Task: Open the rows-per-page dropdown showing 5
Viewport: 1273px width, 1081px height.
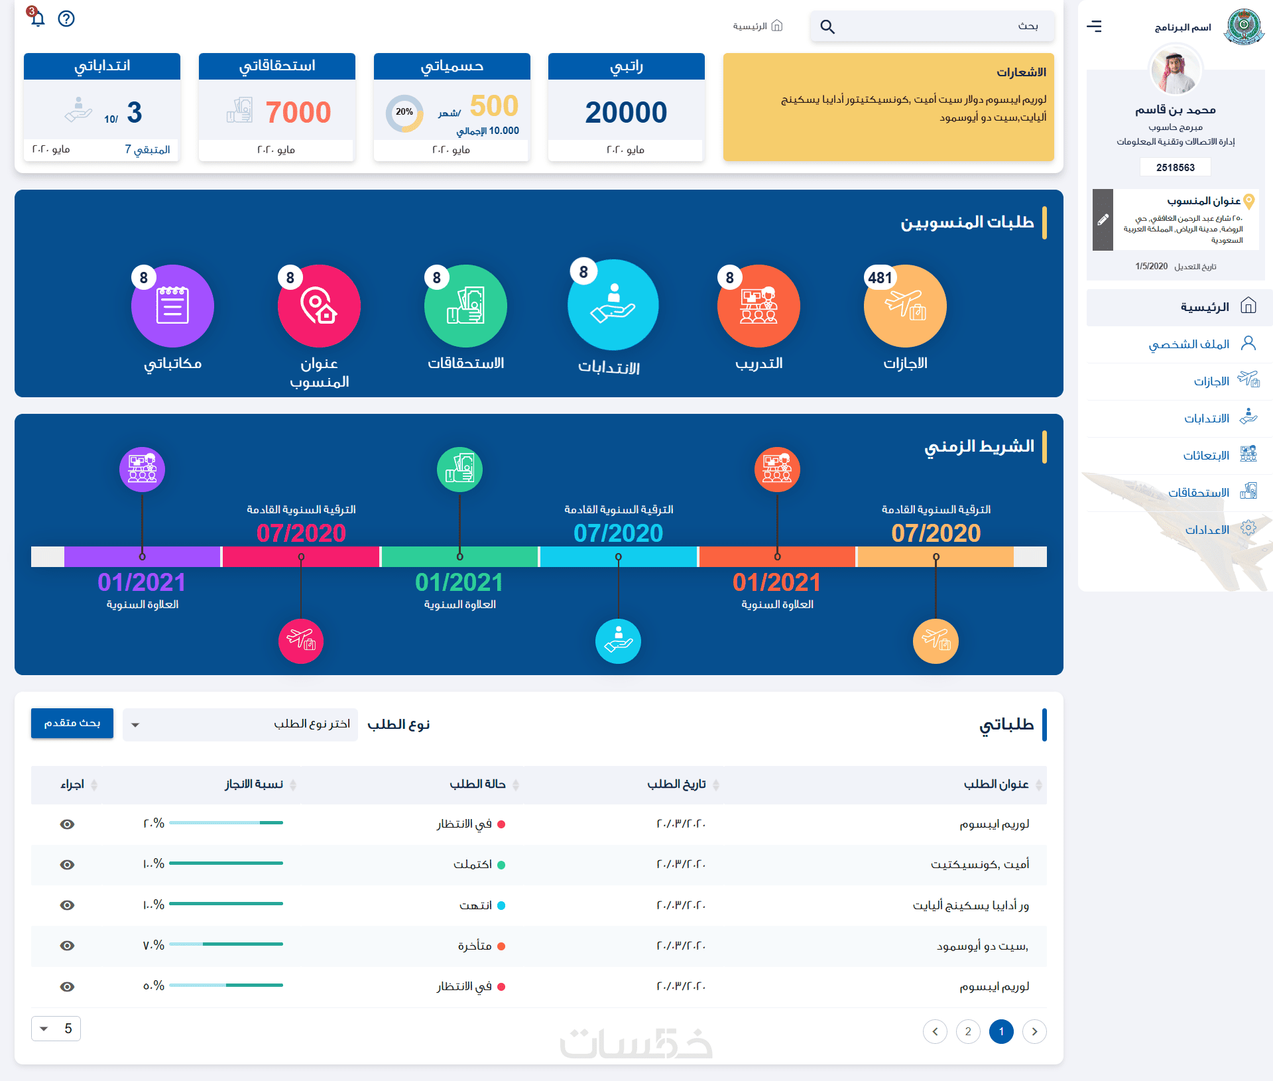Action: [56, 1029]
